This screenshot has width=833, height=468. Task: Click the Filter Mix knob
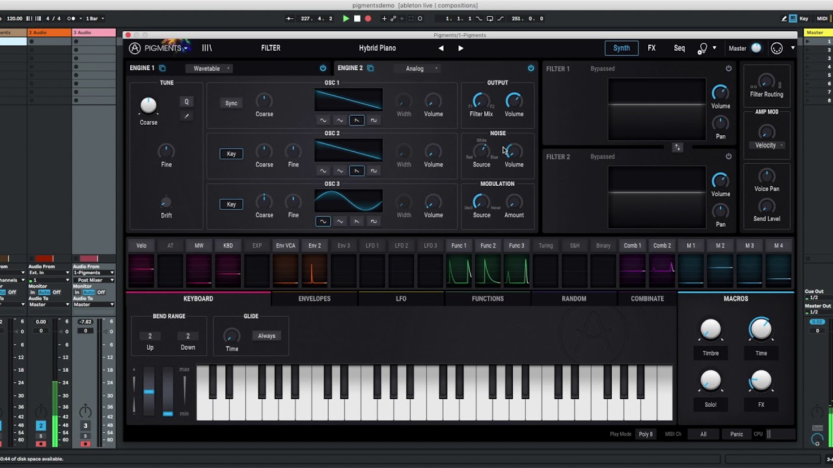pos(481,101)
